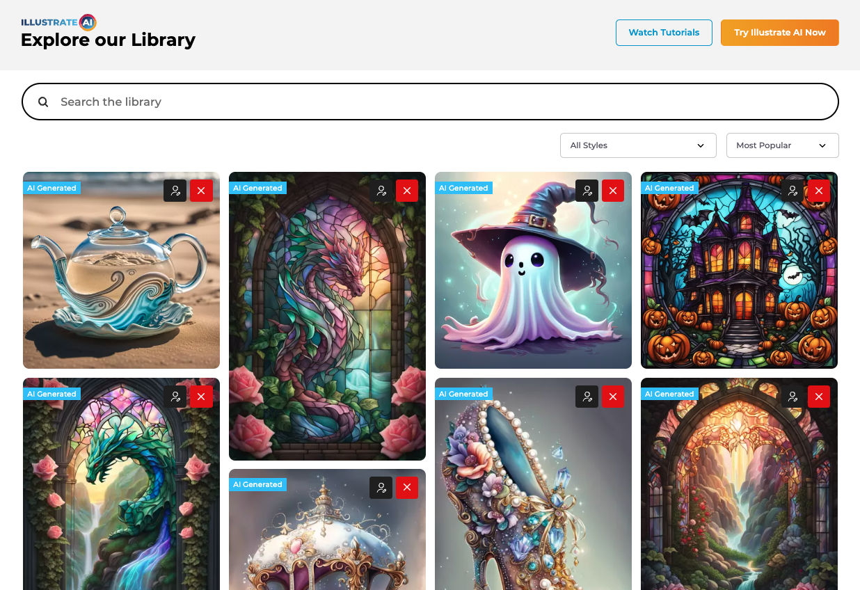
Task: Expand the Most Popular sort dropdown
Action: [x=783, y=145]
